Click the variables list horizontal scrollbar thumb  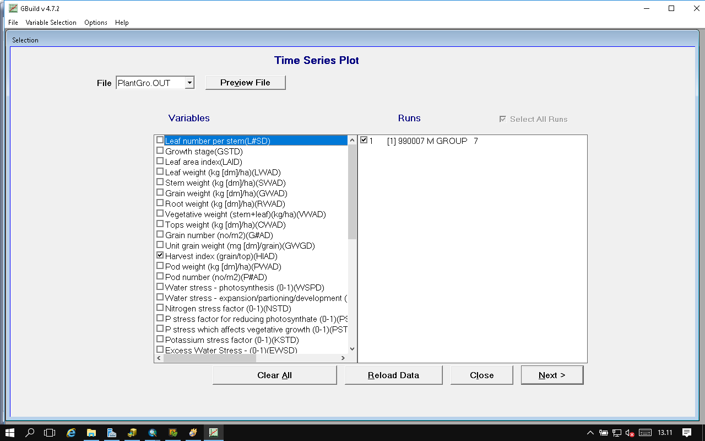[x=209, y=358]
